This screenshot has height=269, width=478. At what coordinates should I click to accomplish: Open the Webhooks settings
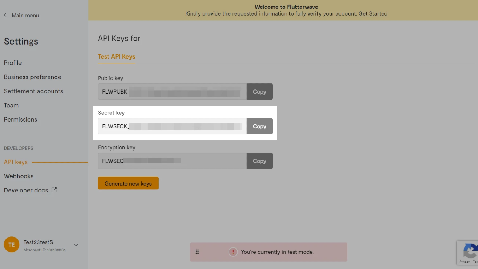tap(19, 176)
